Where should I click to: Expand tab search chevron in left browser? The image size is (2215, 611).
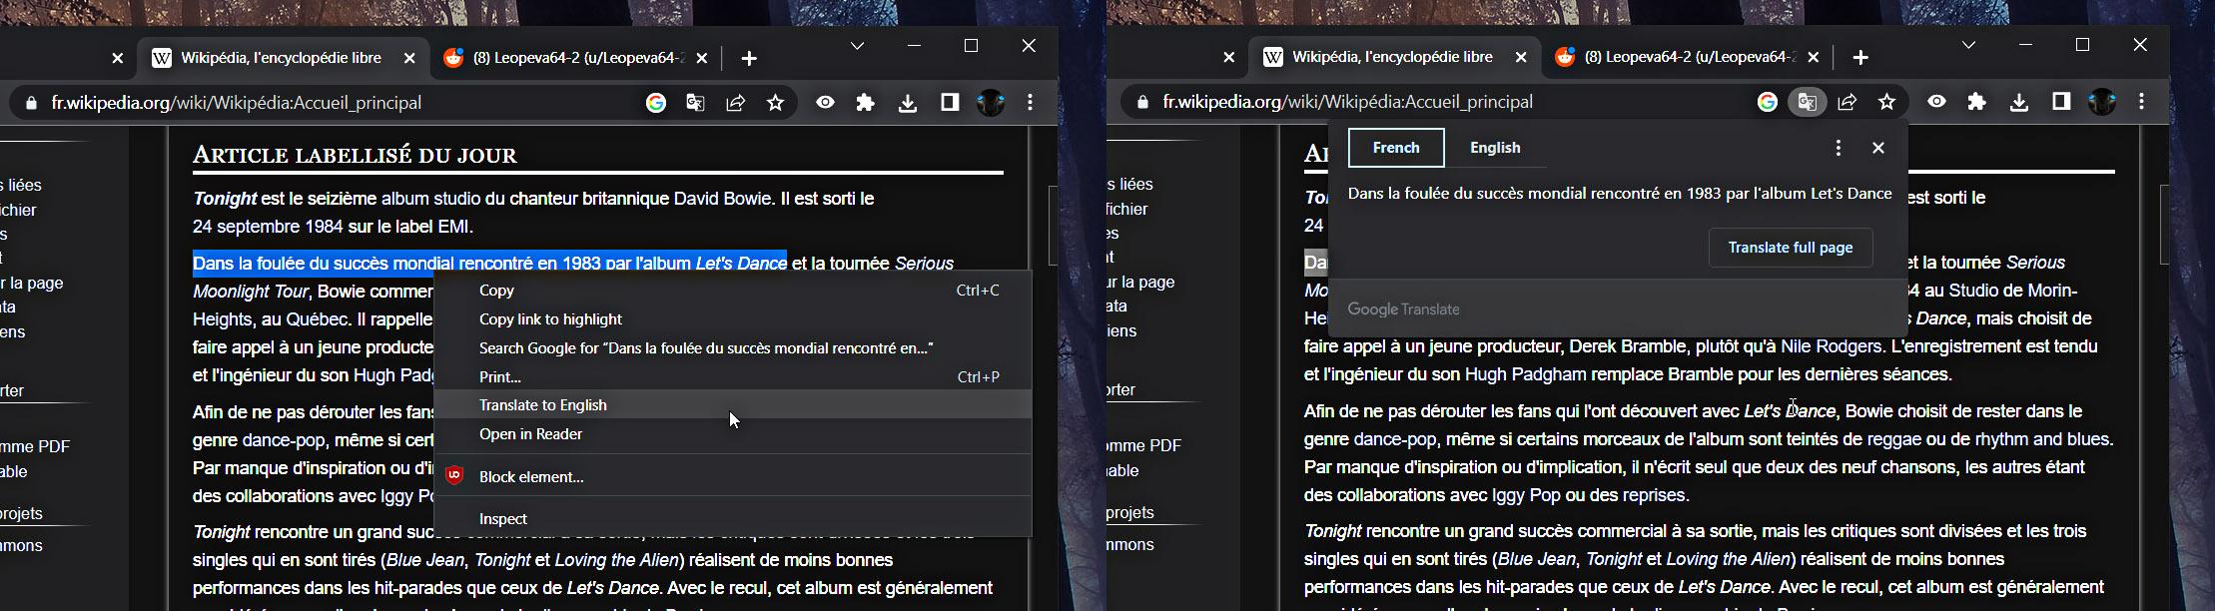pyautogui.click(x=857, y=46)
